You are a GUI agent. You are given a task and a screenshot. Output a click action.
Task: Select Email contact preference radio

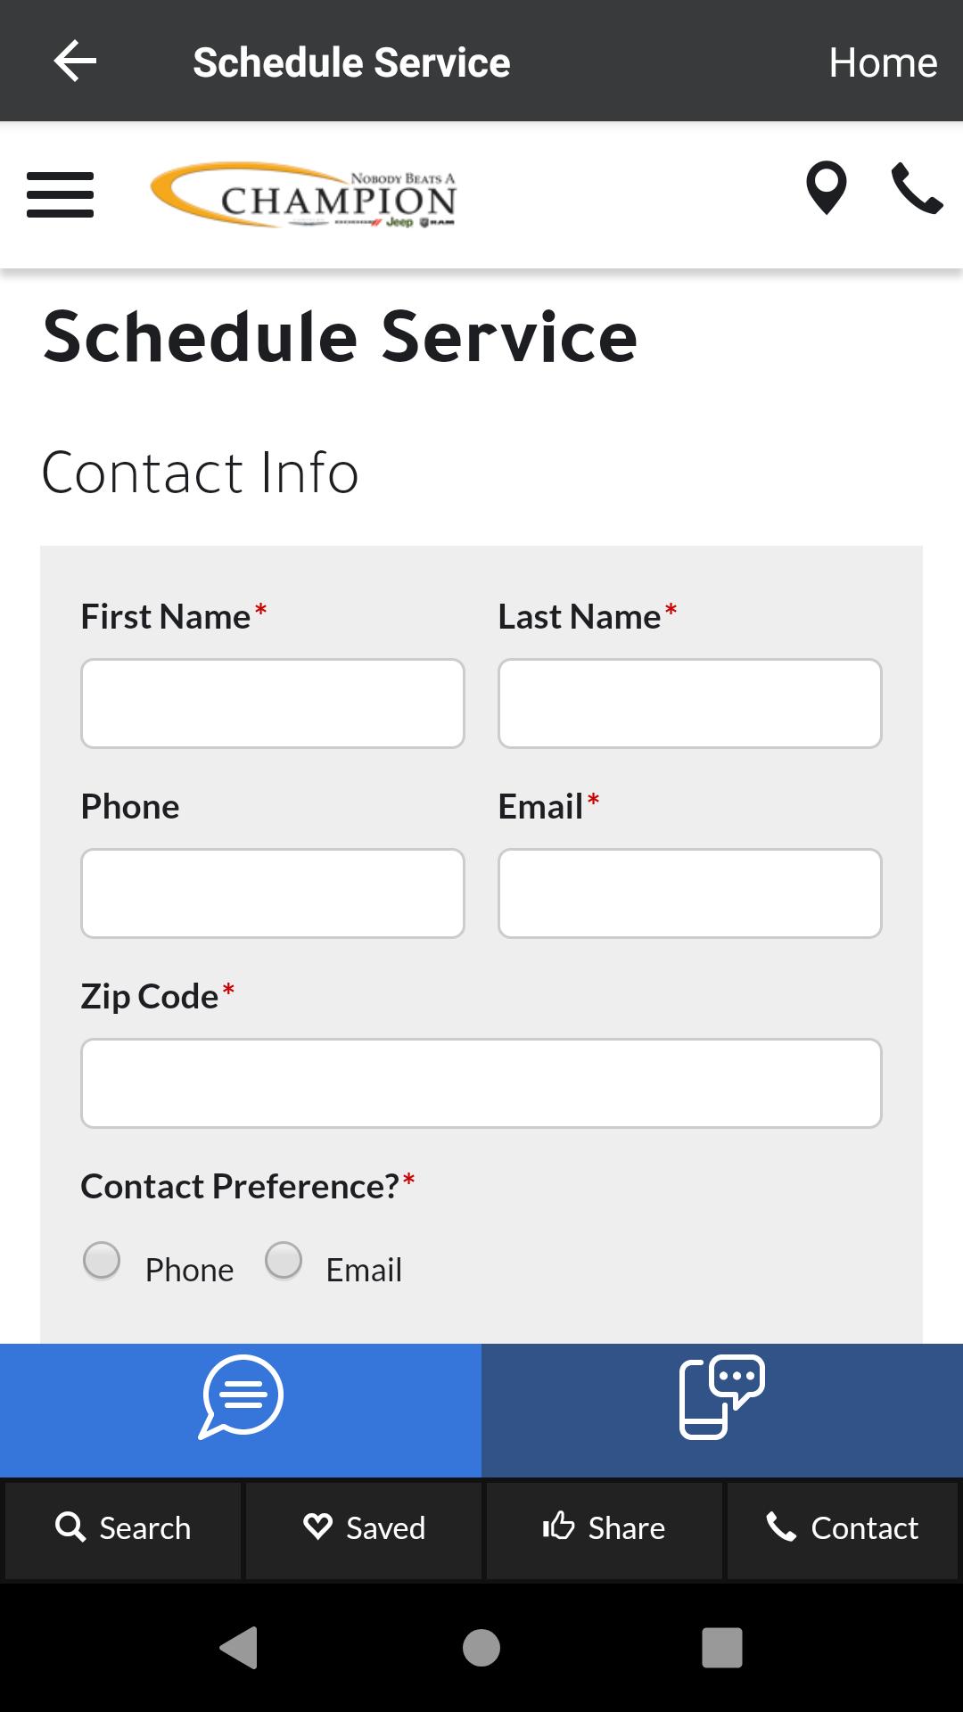[284, 1261]
